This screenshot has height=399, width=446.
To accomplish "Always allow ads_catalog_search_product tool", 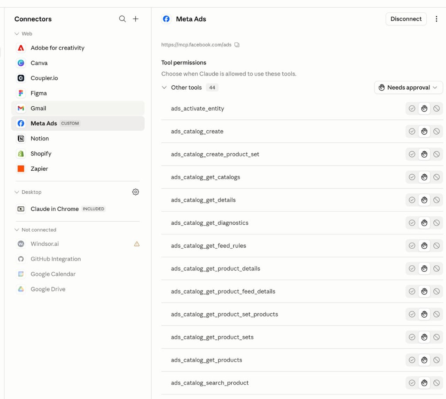I will point(412,383).
